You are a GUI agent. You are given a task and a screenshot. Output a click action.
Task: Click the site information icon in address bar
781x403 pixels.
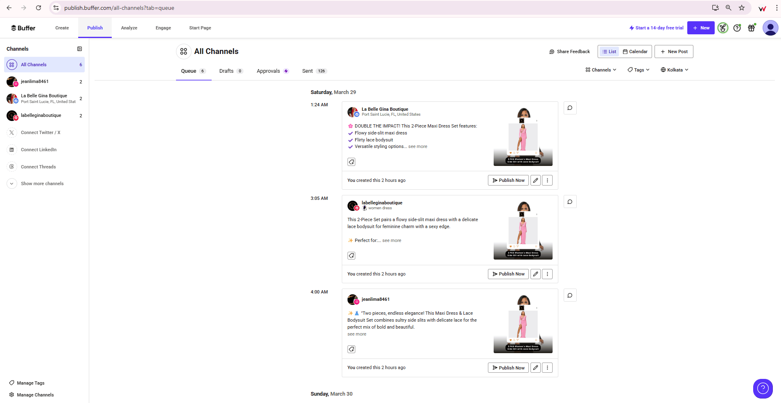click(x=56, y=8)
